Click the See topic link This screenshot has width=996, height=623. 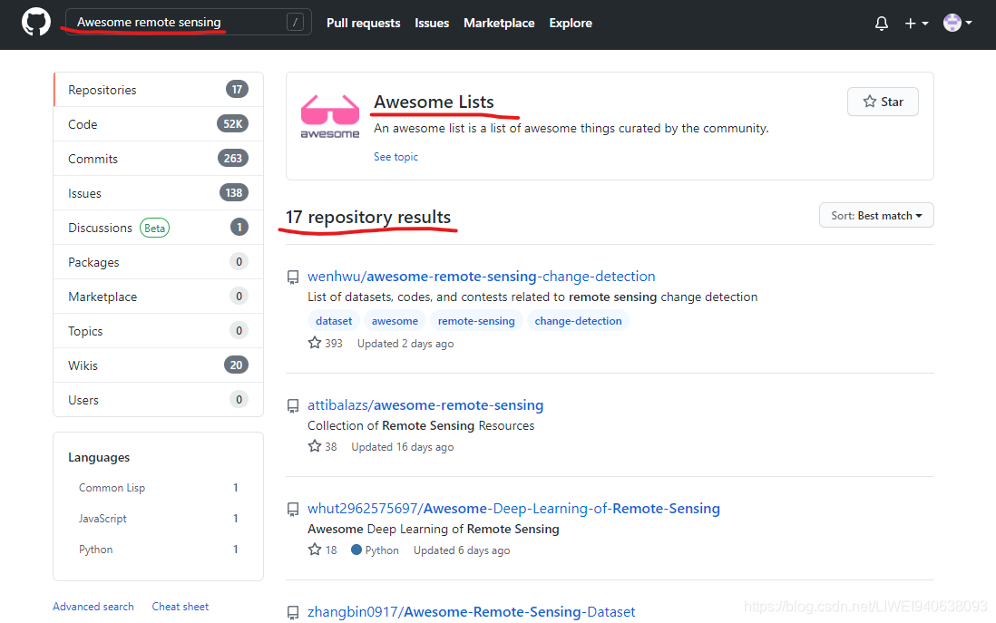pyautogui.click(x=395, y=156)
